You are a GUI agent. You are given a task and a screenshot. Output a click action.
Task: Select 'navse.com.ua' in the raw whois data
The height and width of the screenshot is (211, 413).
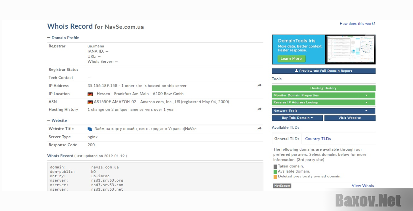pos(105,167)
